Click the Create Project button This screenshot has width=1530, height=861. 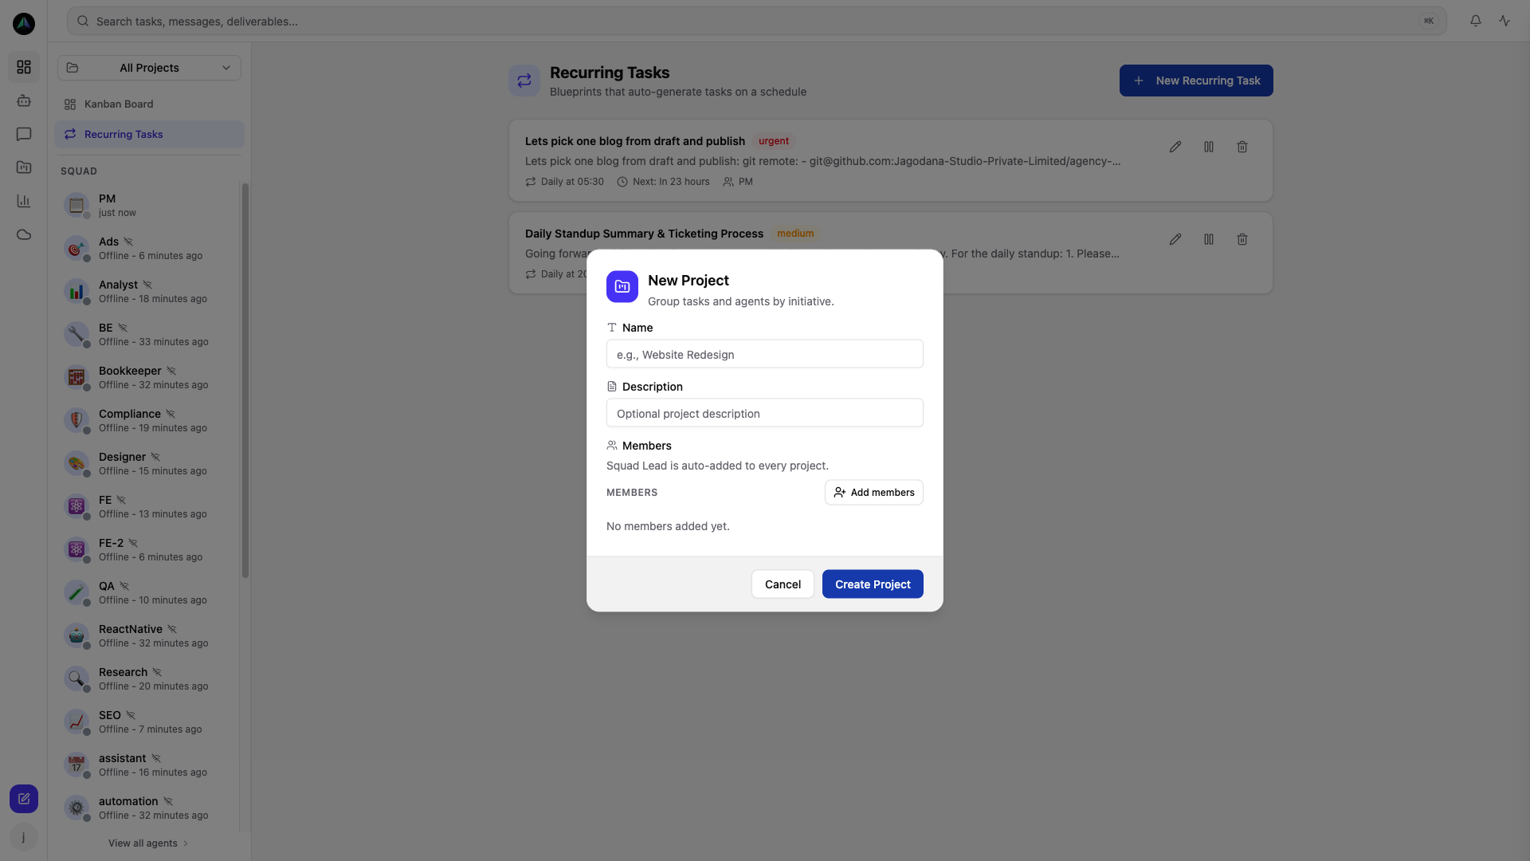tap(873, 584)
